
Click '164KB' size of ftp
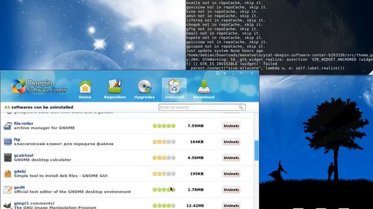197,142
